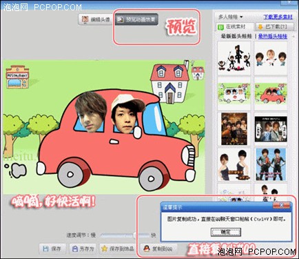Open the 多人娃娃 category dropdown
The height and width of the screenshot is (259, 299).
pos(231,17)
